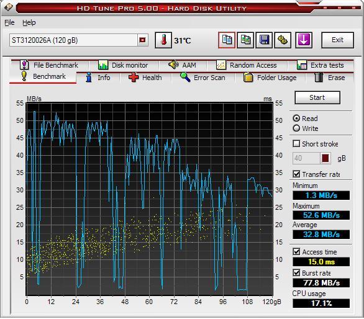Save screenshot with floppy disk icon

tap(264, 40)
